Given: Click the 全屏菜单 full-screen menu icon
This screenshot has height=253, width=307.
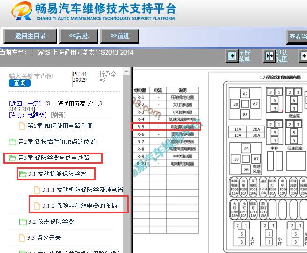Looking at the screenshot, I should [x=232, y=56].
